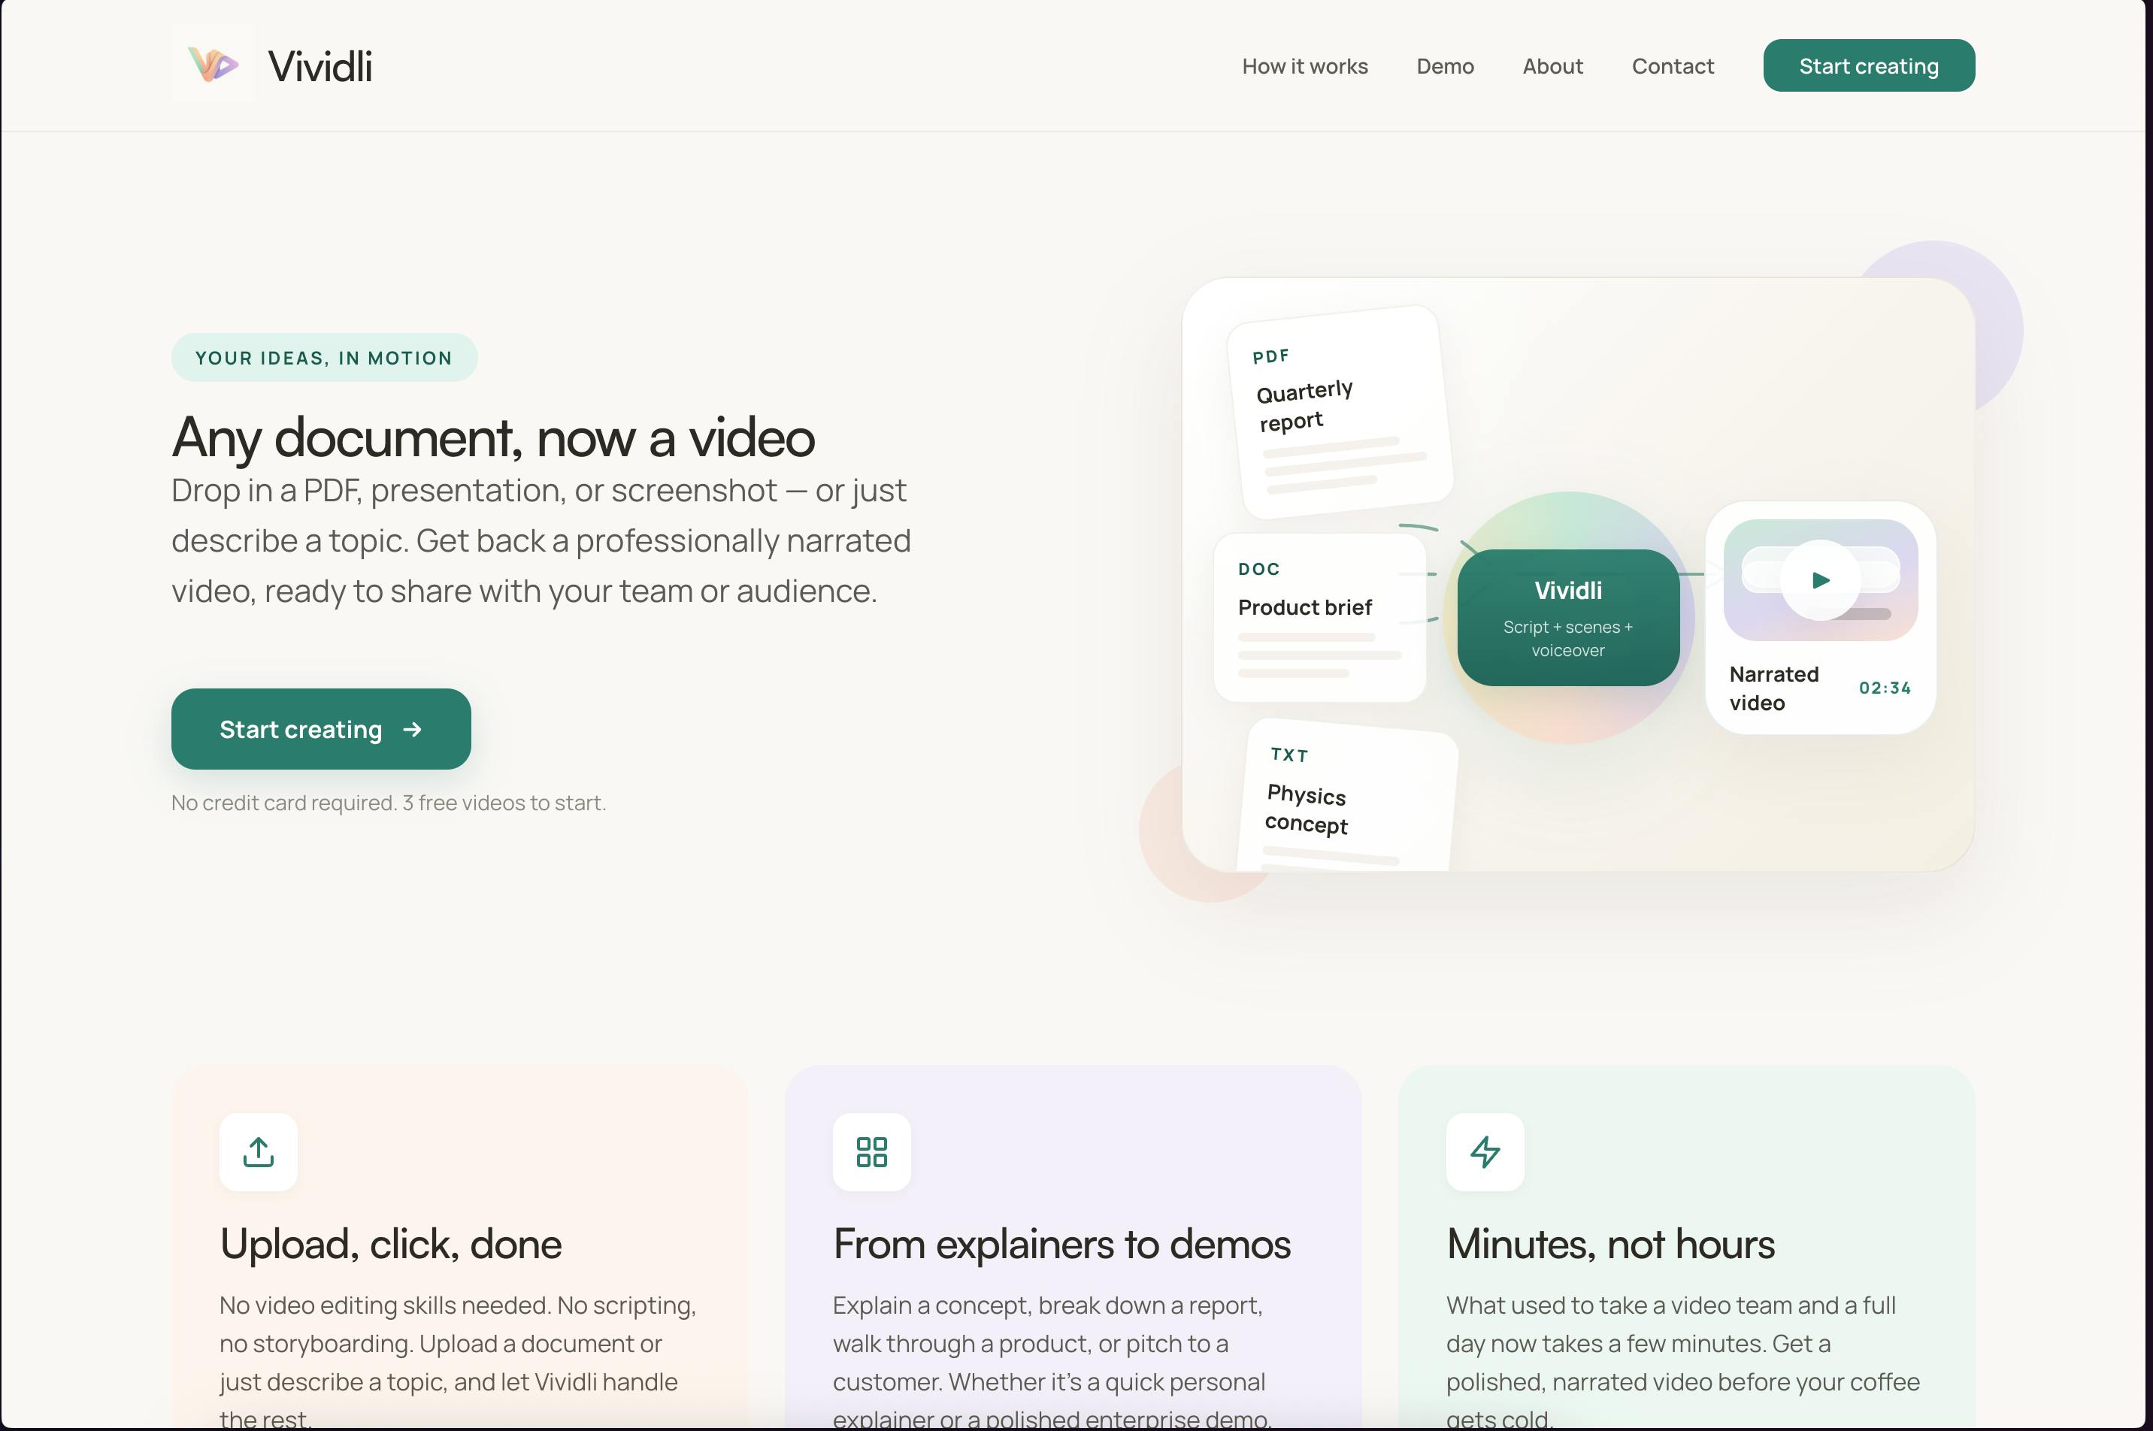Image resolution: width=2153 pixels, height=1431 pixels.
Task: Click the hero paragraph starting Drop in a PDF
Action: point(541,540)
